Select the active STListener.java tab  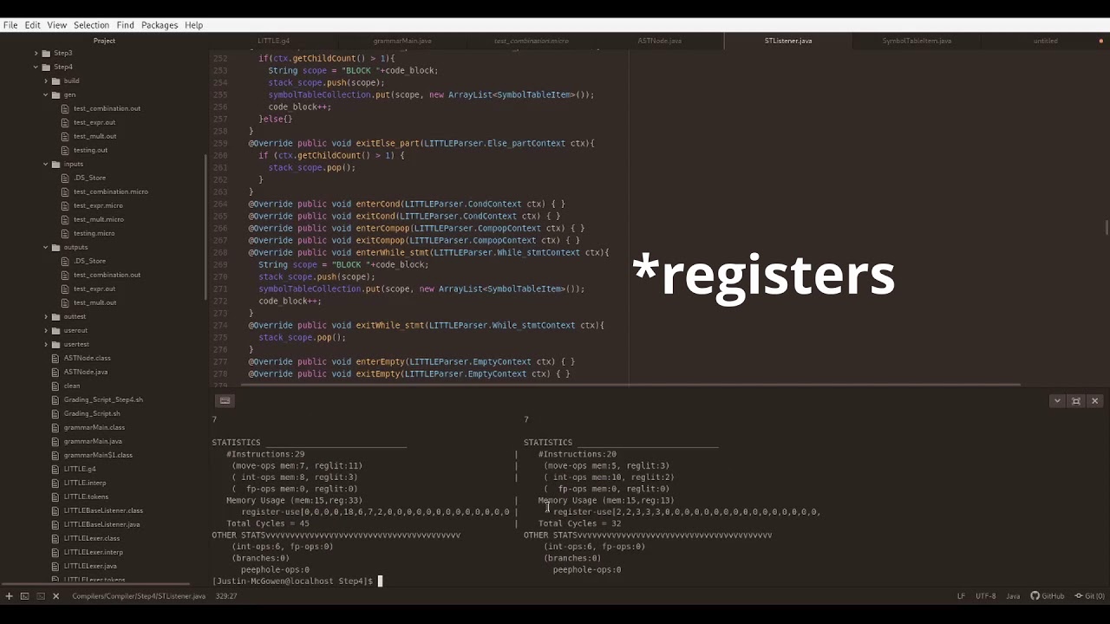(x=788, y=41)
